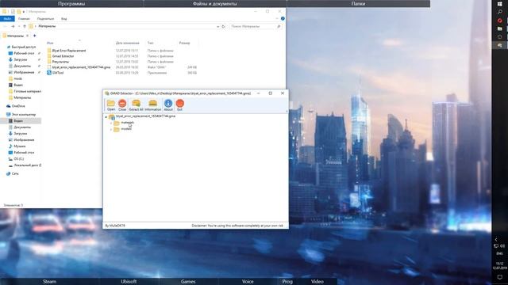Click the Close file icon in GMAD Extractor
This screenshot has height=285, width=508.
pyautogui.click(x=122, y=105)
